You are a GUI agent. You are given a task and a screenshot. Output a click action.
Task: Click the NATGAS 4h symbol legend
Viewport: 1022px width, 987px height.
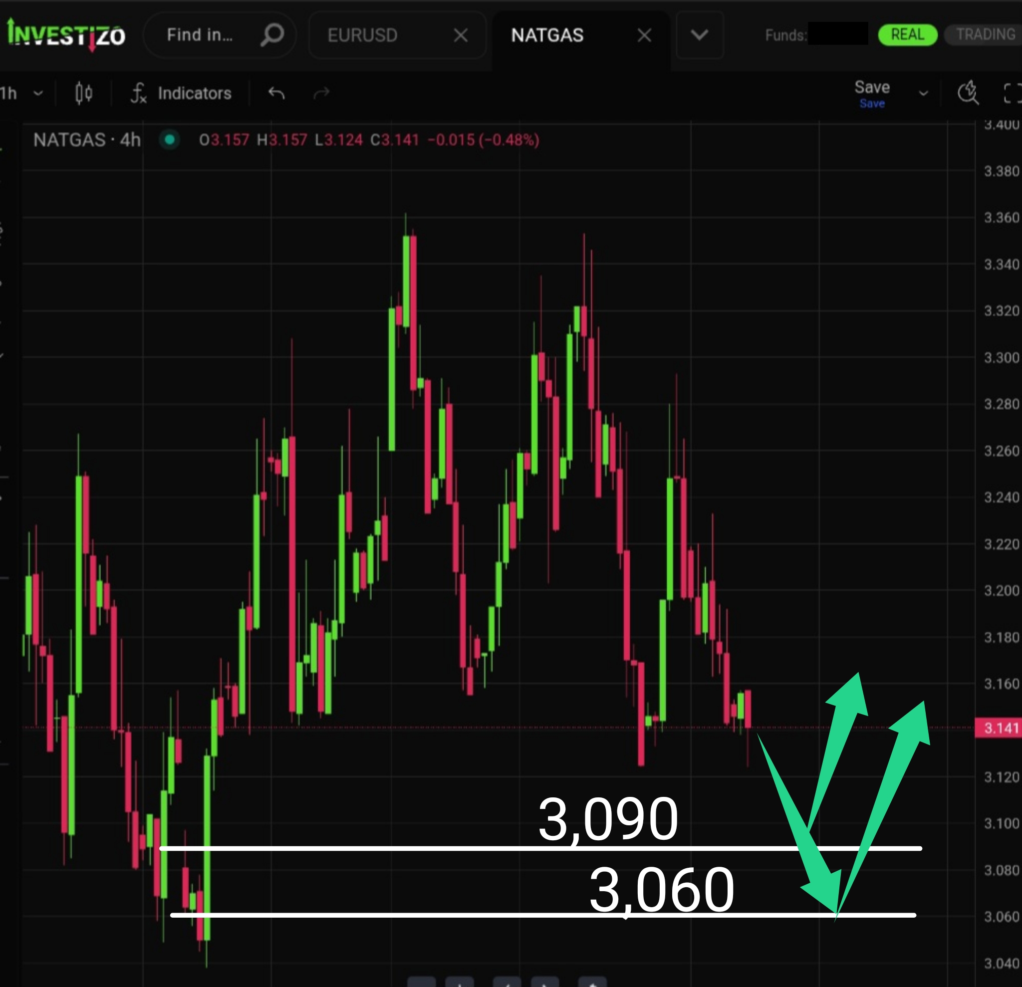tap(87, 140)
